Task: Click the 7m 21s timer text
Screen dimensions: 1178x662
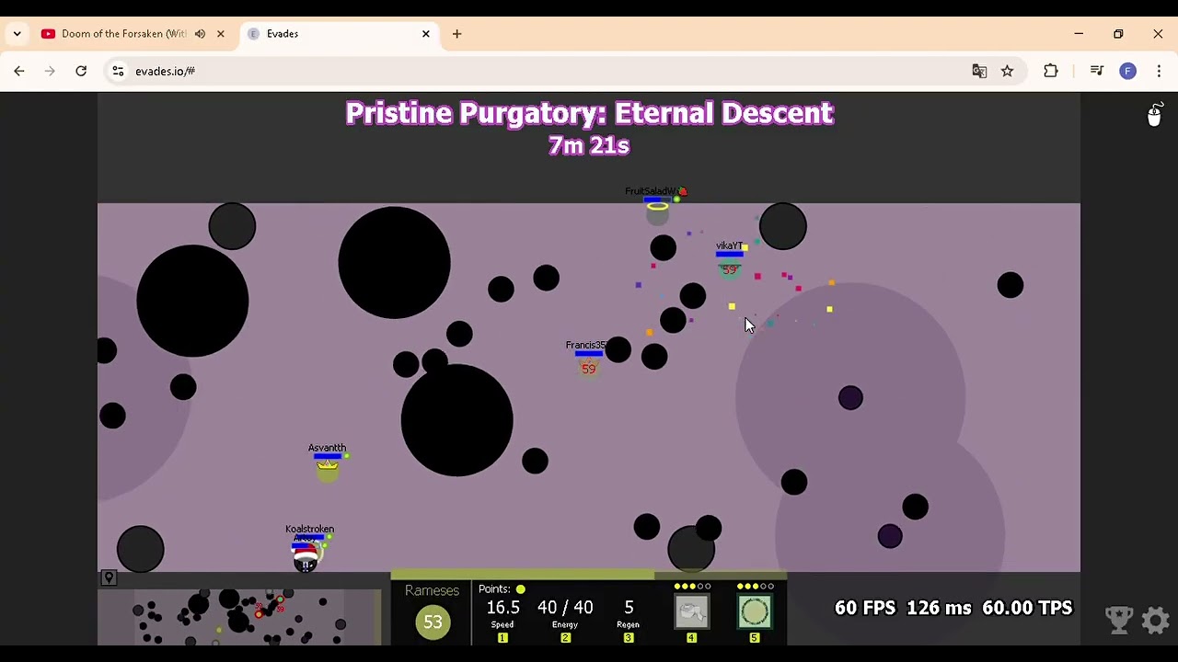Action: click(x=589, y=145)
